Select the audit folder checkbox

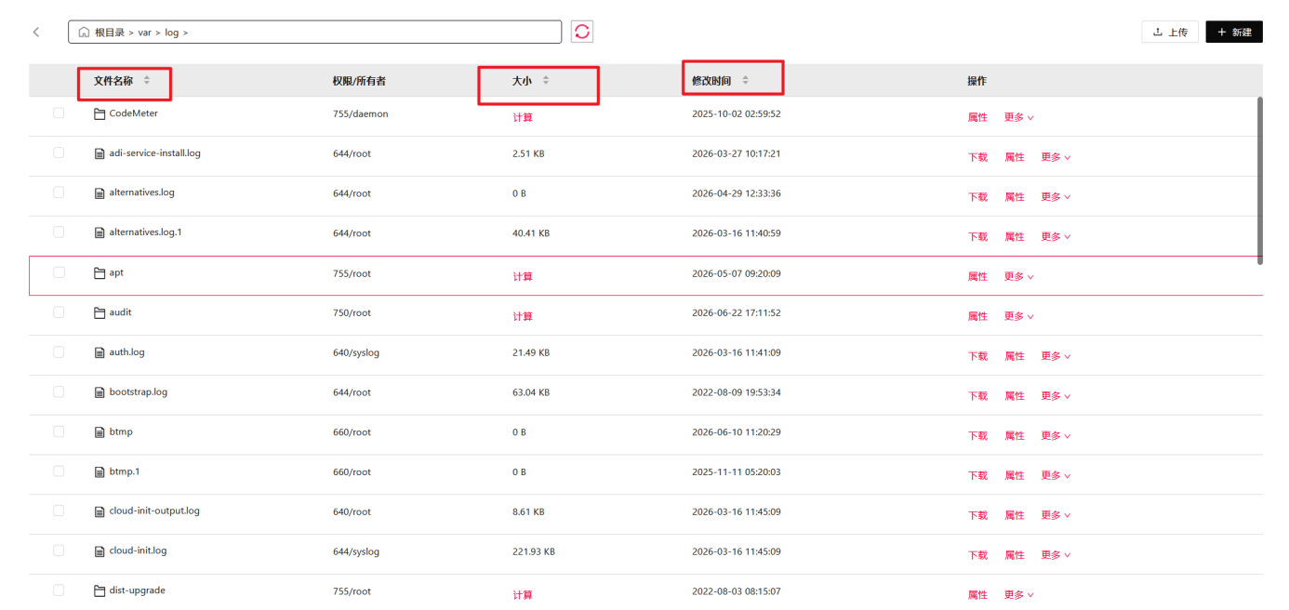(59, 312)
